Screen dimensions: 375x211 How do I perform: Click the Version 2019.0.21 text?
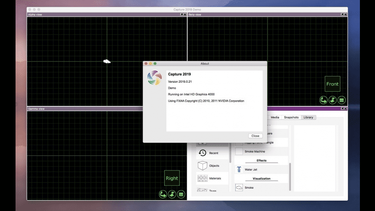point(180,81)
